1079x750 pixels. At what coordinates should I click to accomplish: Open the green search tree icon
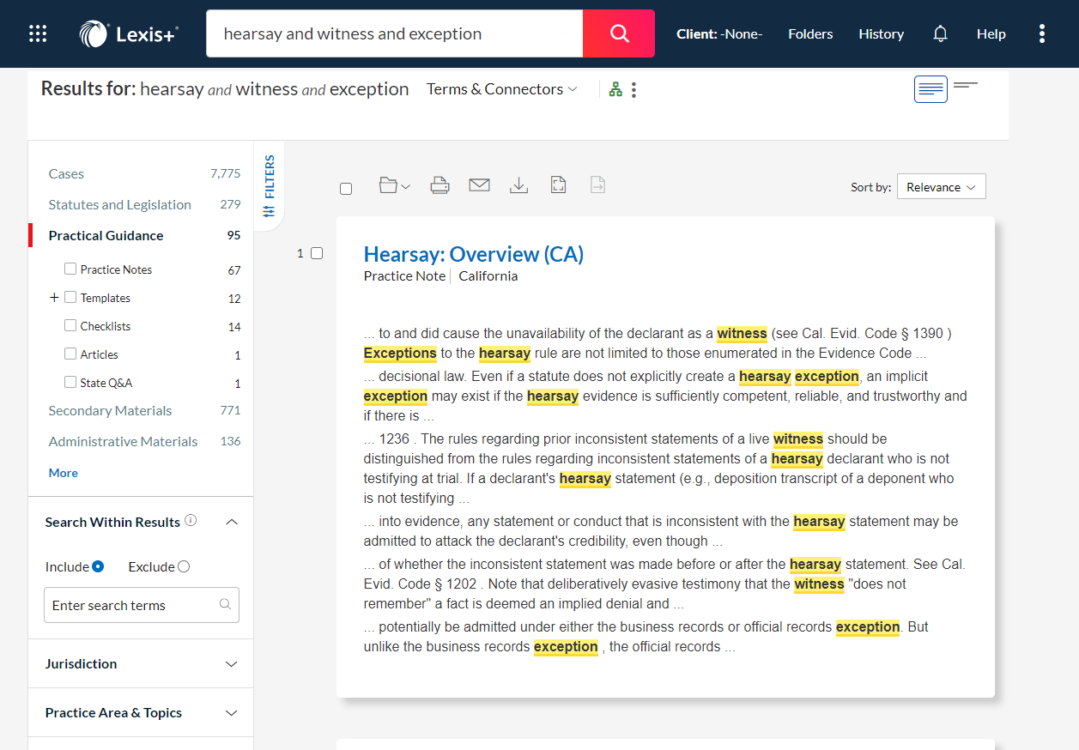click(615, 89)
